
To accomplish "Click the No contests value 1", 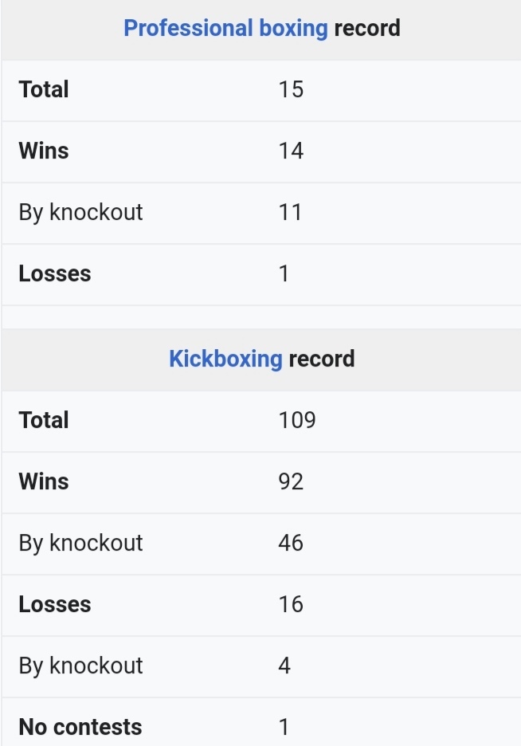I will click(x=284, y=727).
